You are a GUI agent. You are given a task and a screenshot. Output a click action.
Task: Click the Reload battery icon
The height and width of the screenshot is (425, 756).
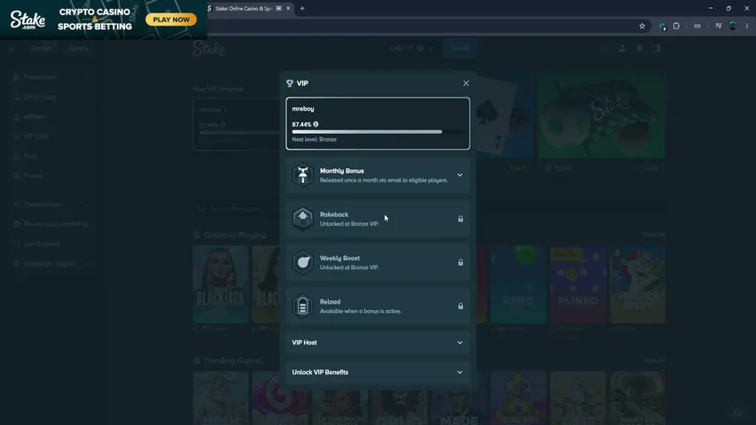303,306
